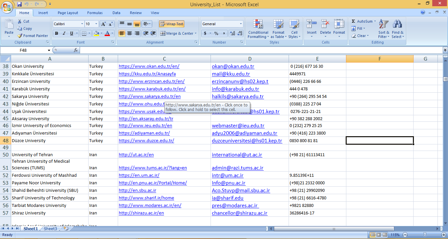Open the okan.edu.tr website link

149,66
